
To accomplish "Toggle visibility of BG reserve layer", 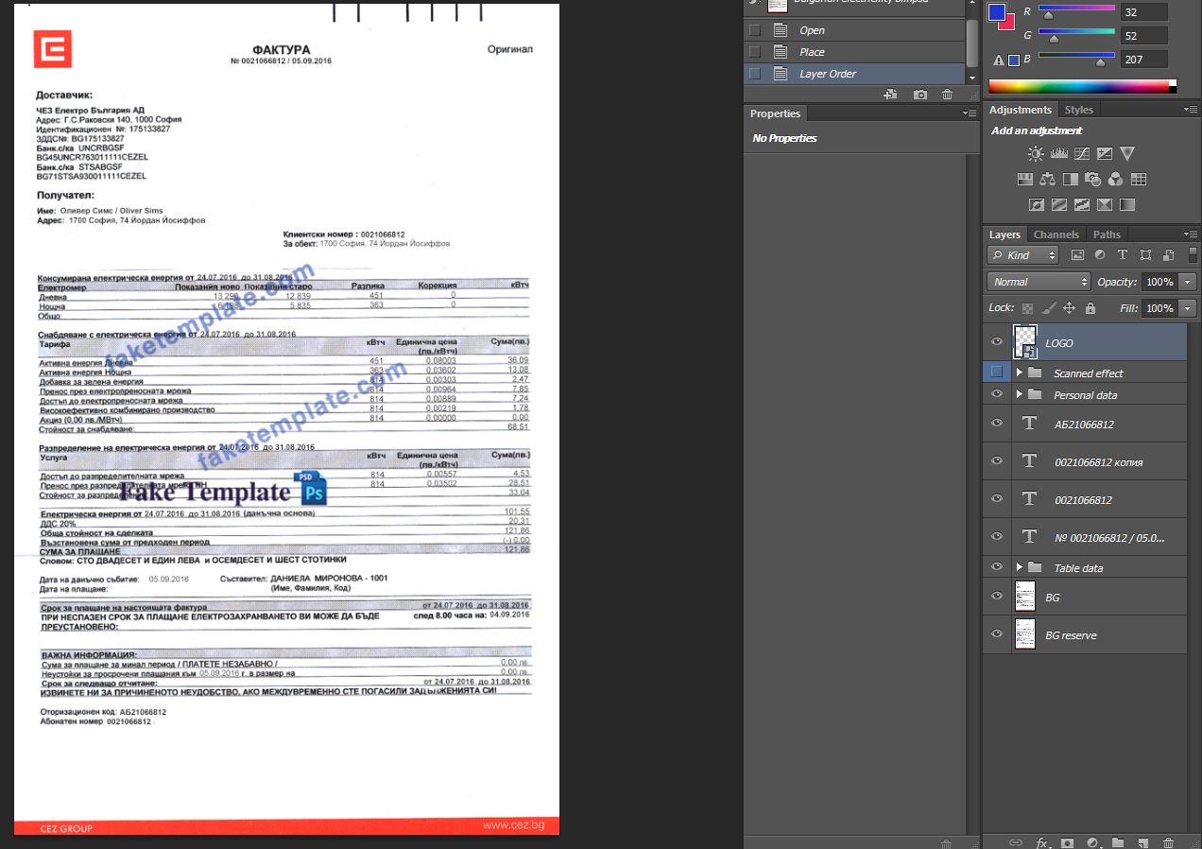I will [997, 634].
